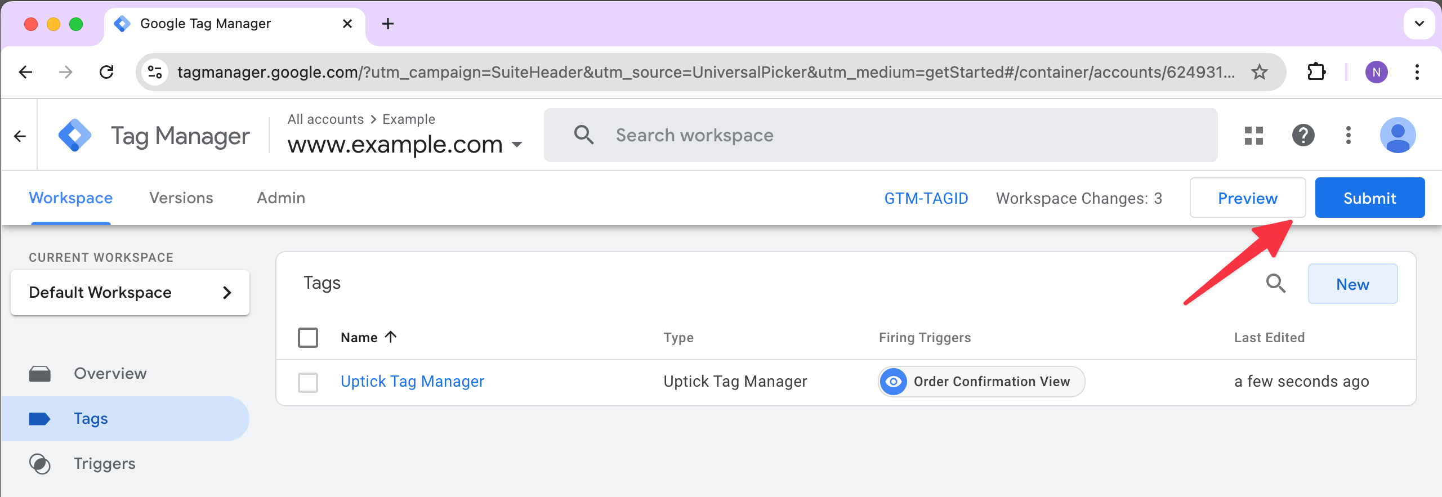Screen dimensions: 1442x497
Task: Click the Preview button
Action: click(x=1247, y=198)
